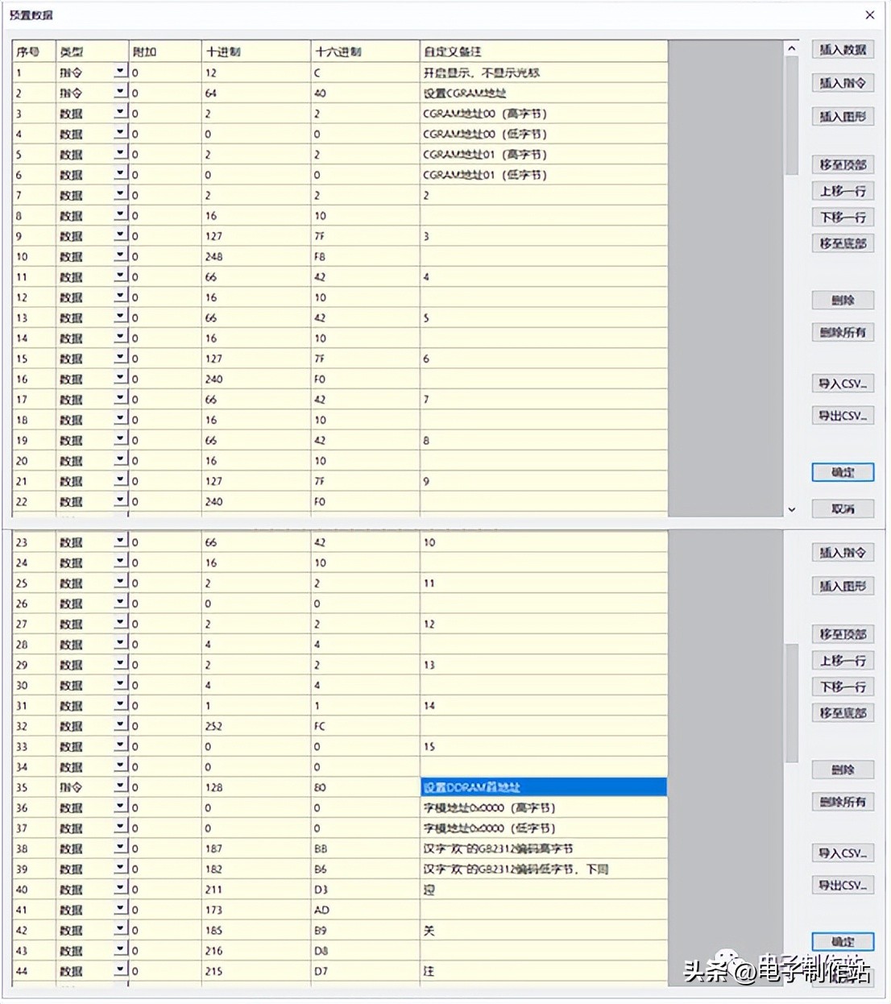Click 移至顶部 to move row to top
This screenshot has width=891, height=1004.
(843, 164)
